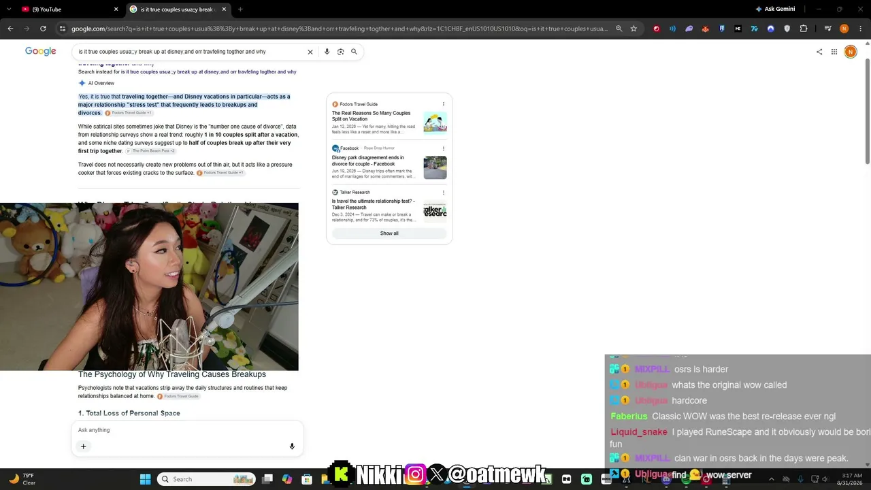Open more options for the Facebook source card
The width and height of the screenshot is (871, 490).
pos(444,148)
